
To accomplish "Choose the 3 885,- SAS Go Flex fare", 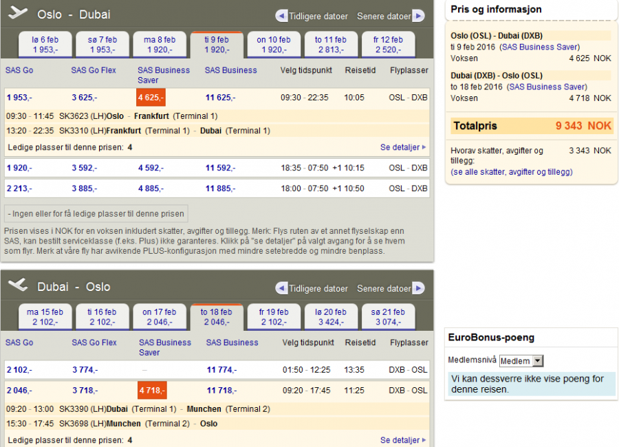I will (x=84, y=188).
